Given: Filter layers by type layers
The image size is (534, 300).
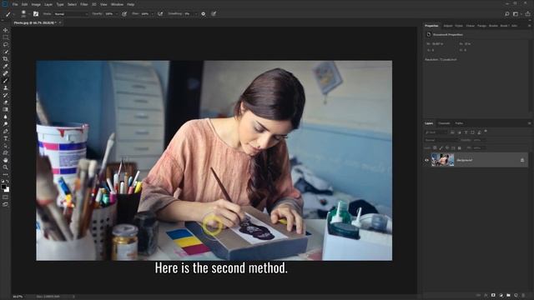Looking at the screenshot, I should click(466, 132).
